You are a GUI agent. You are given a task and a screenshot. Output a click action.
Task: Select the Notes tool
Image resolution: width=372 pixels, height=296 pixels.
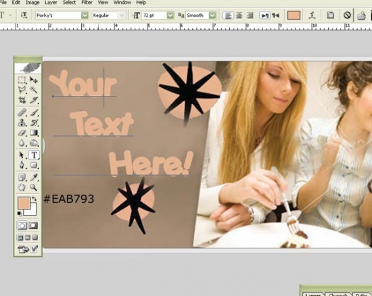point(22,177)
